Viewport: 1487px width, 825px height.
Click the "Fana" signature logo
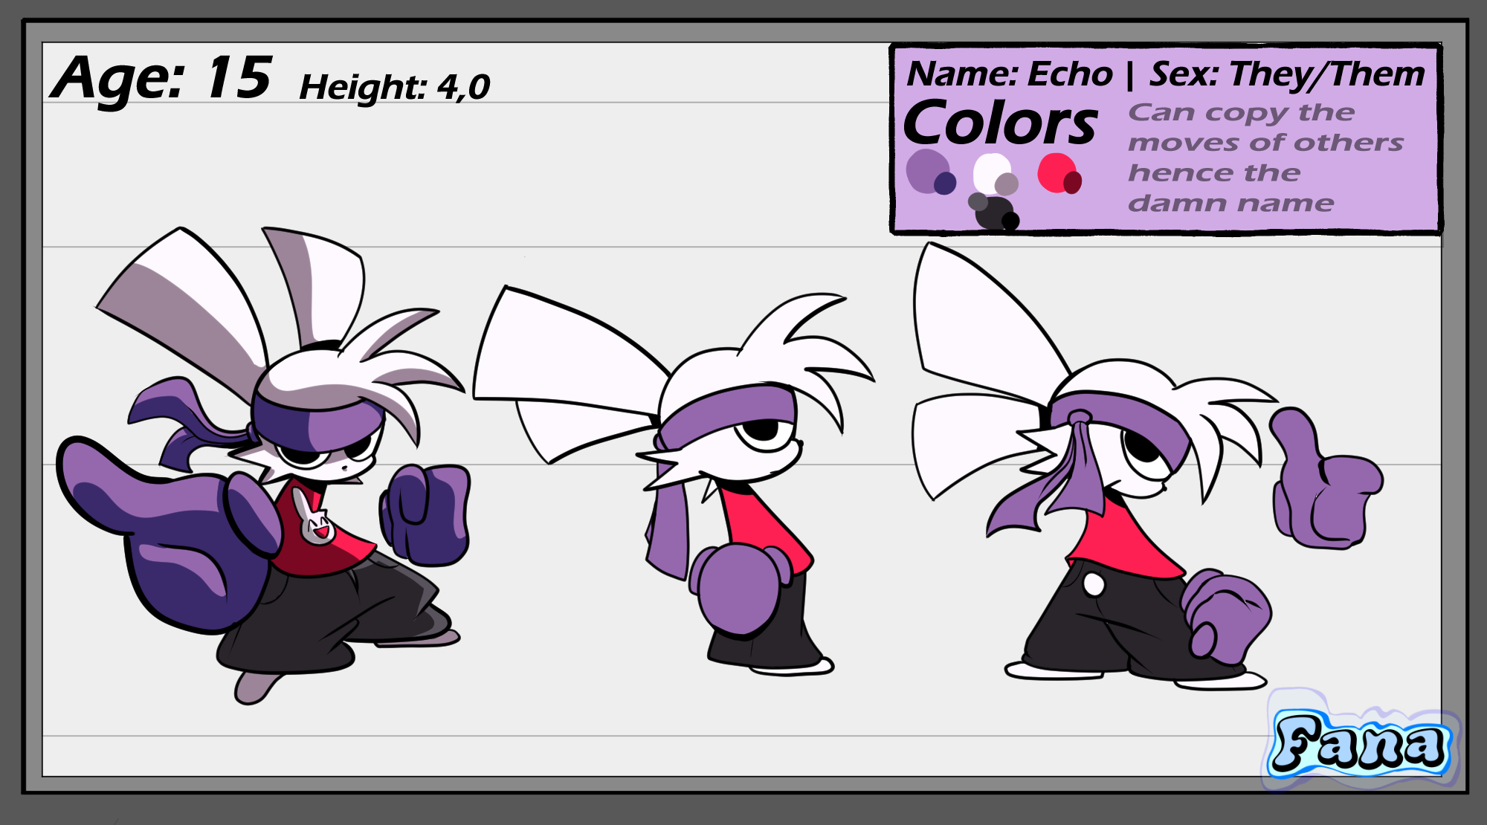[x=1361, y=742]
